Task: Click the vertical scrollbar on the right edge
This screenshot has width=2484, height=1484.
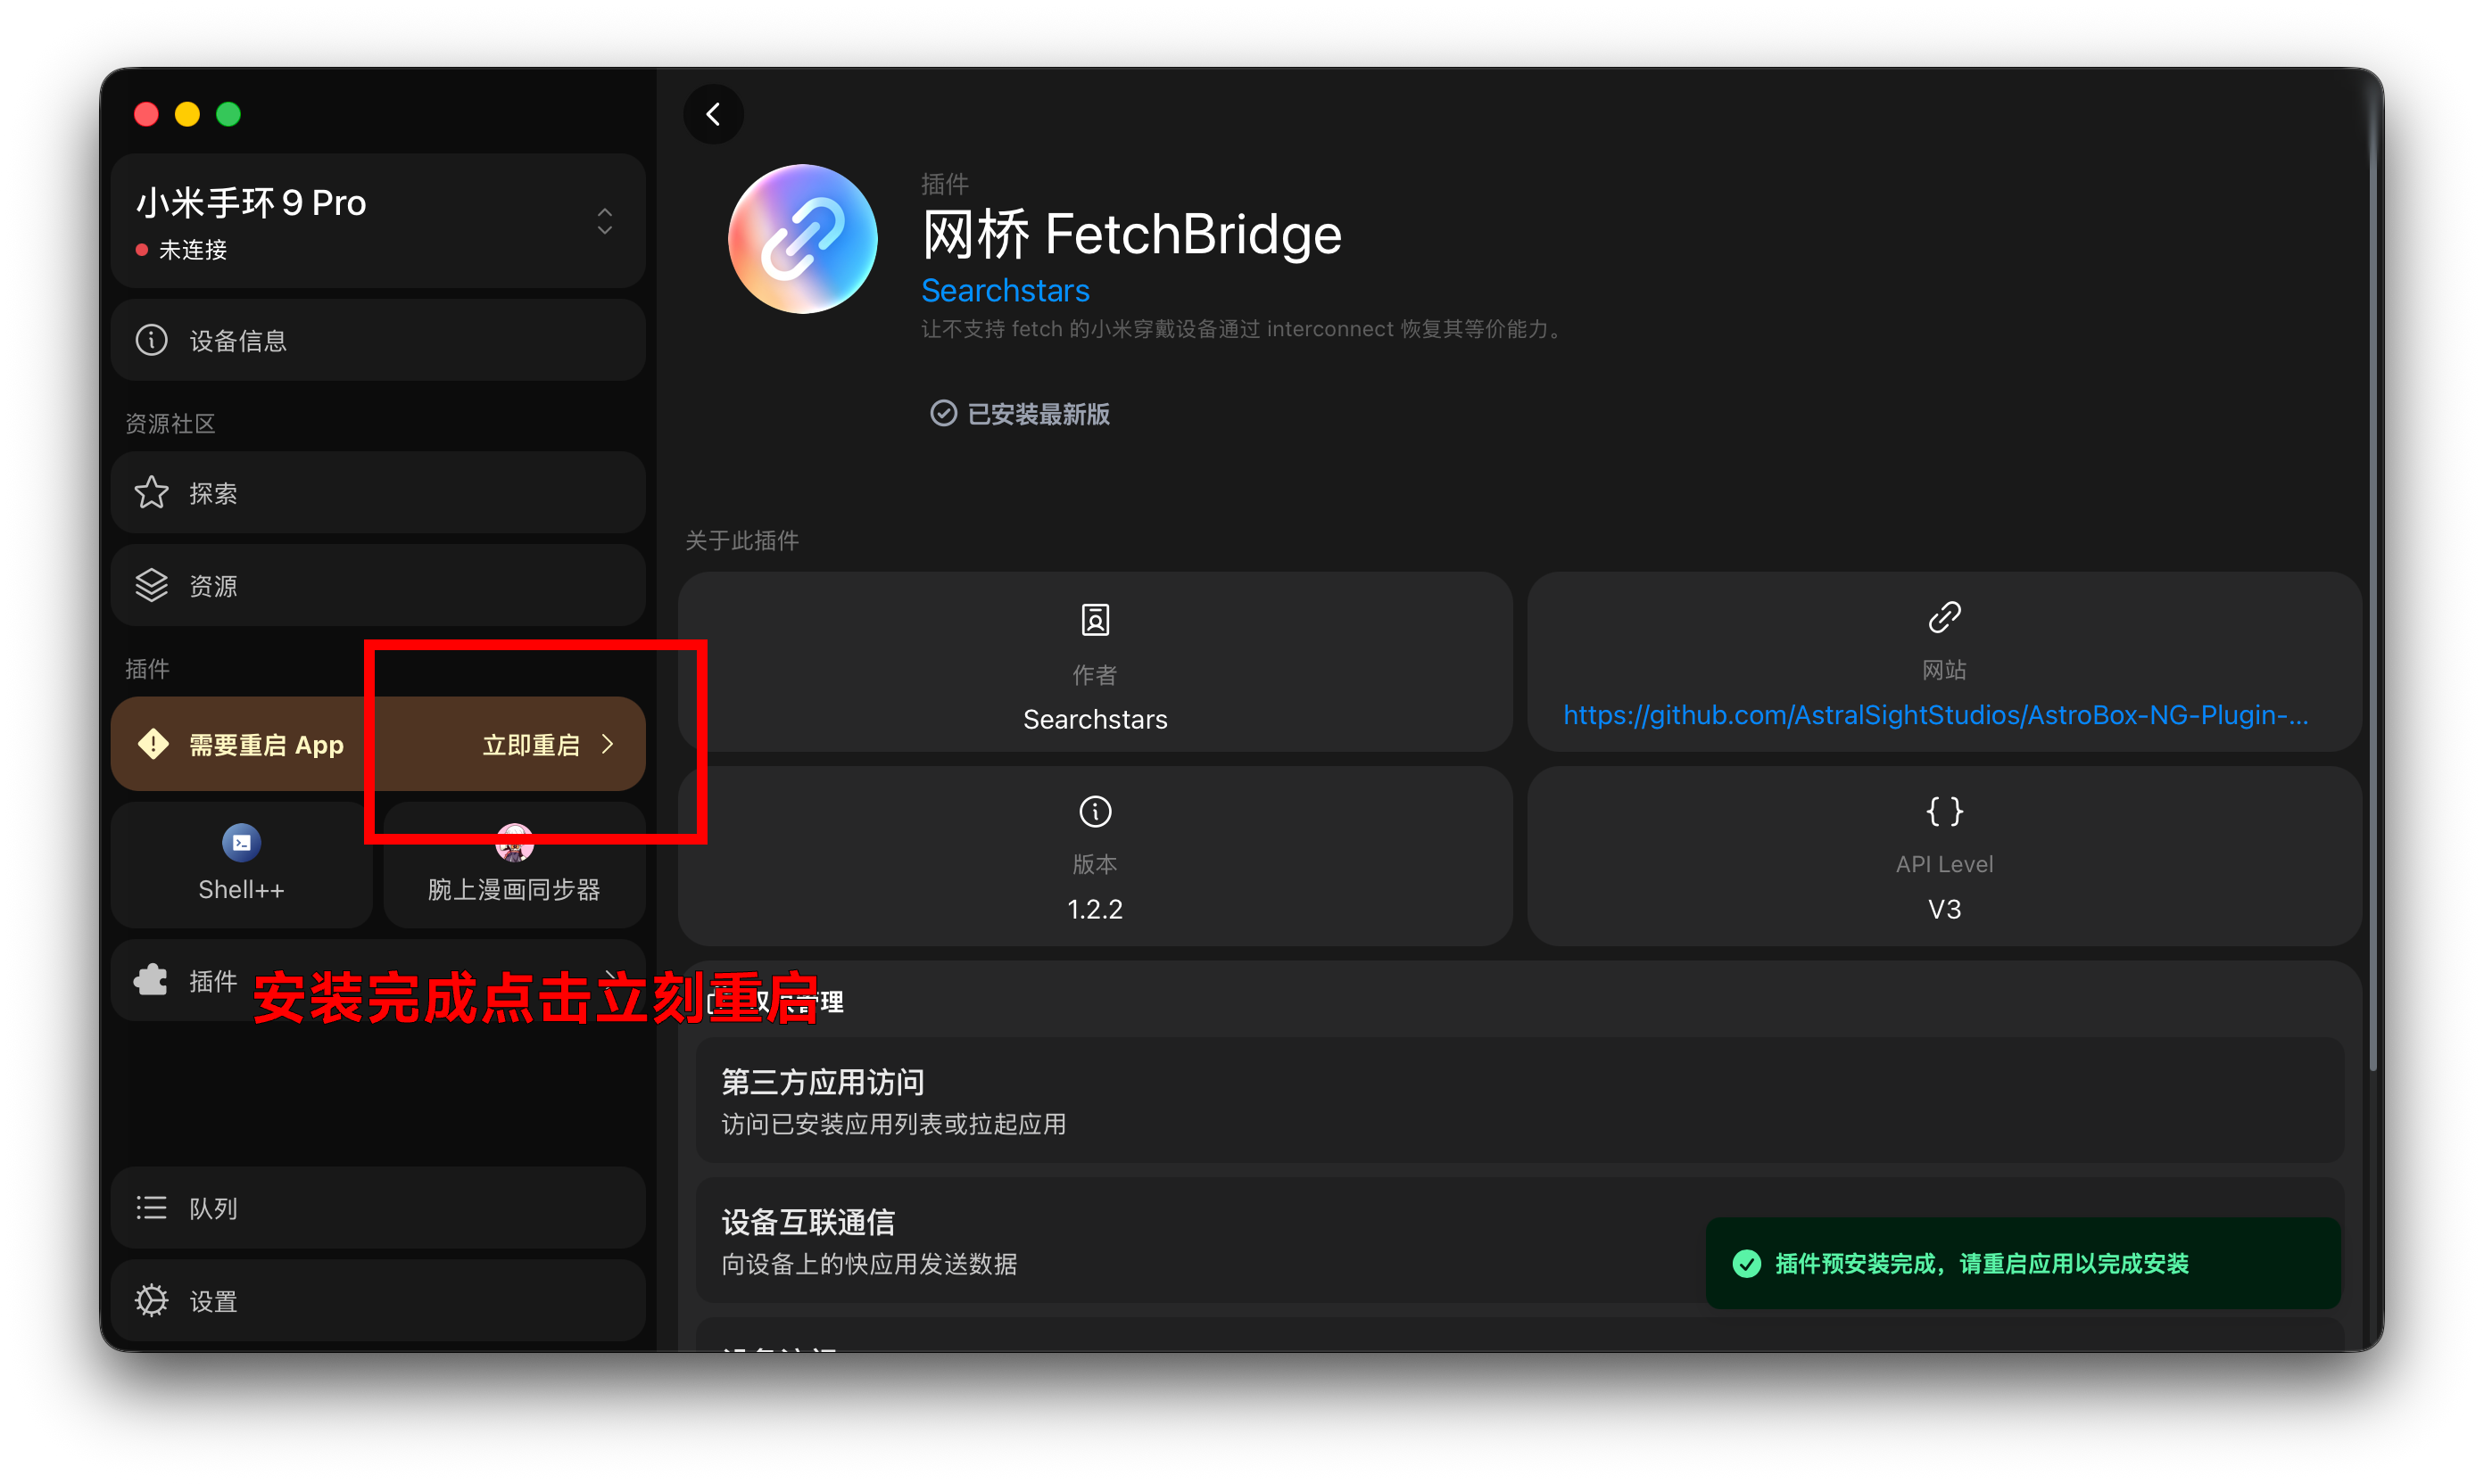Action: (x=2373, y=580)
